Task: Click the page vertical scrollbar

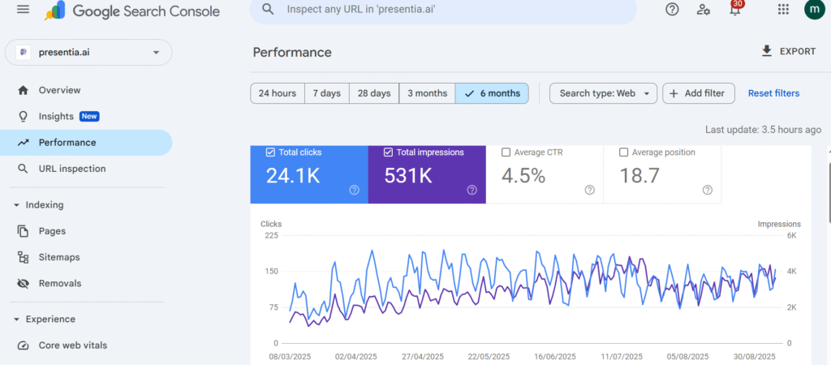Action: pyautogui.click(x=827, y=187)
